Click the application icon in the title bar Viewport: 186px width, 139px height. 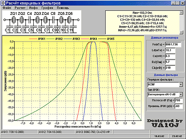pos(3,2)
